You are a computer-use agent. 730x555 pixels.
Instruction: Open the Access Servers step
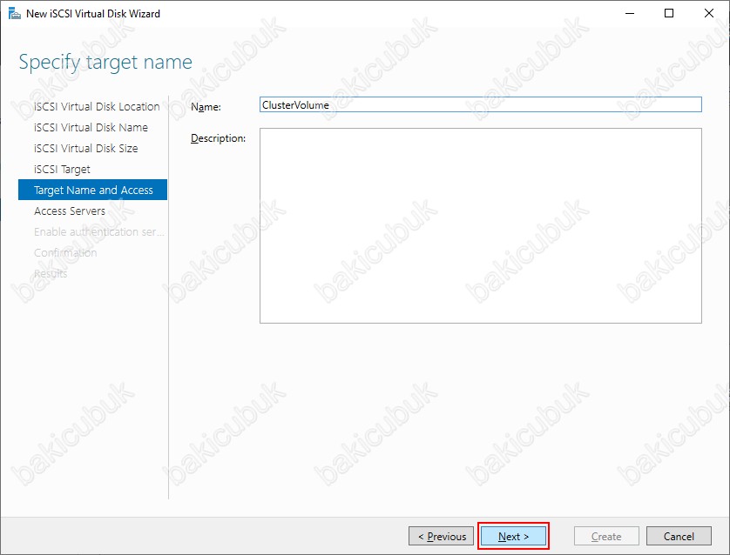[70, 211]
